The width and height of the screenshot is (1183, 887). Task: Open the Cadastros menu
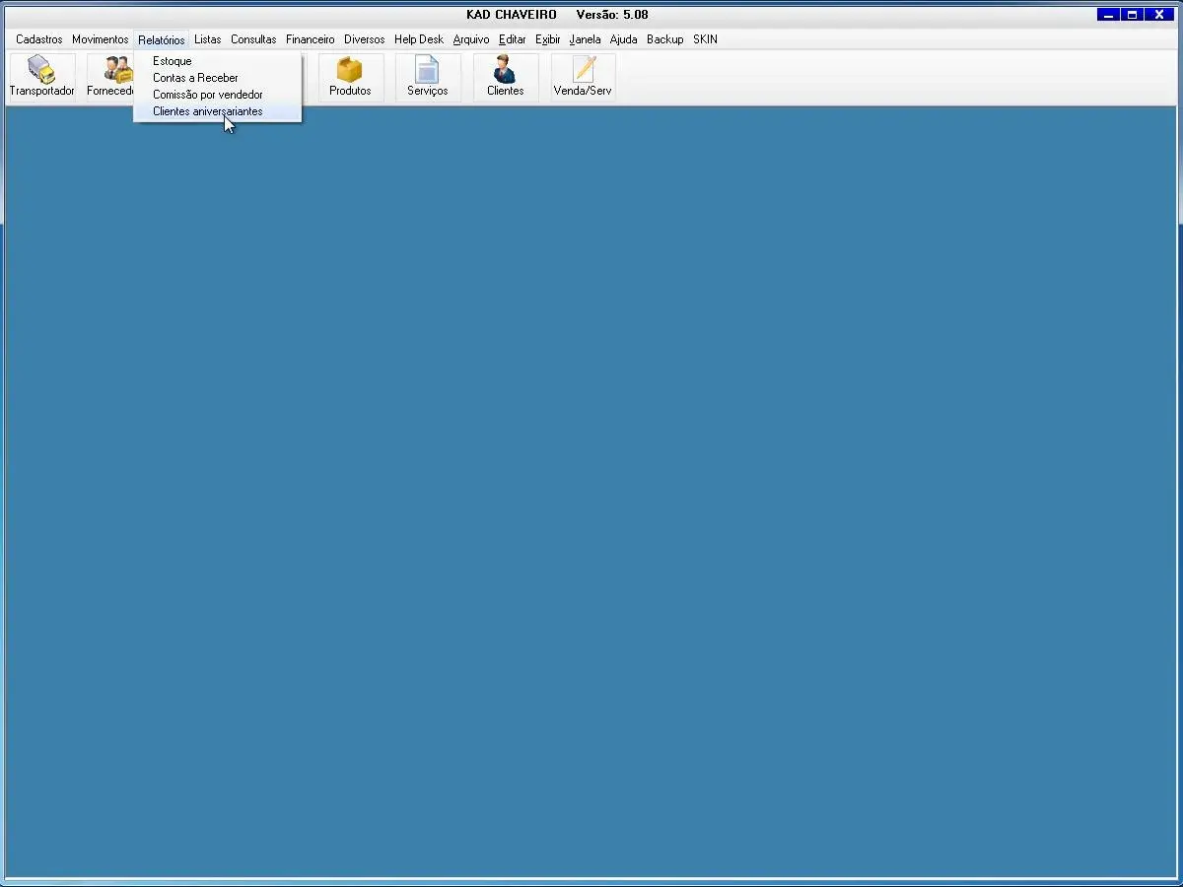pyautogui.click(x=38, y=39)
